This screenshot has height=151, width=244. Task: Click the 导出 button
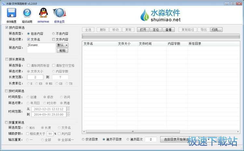204,30
